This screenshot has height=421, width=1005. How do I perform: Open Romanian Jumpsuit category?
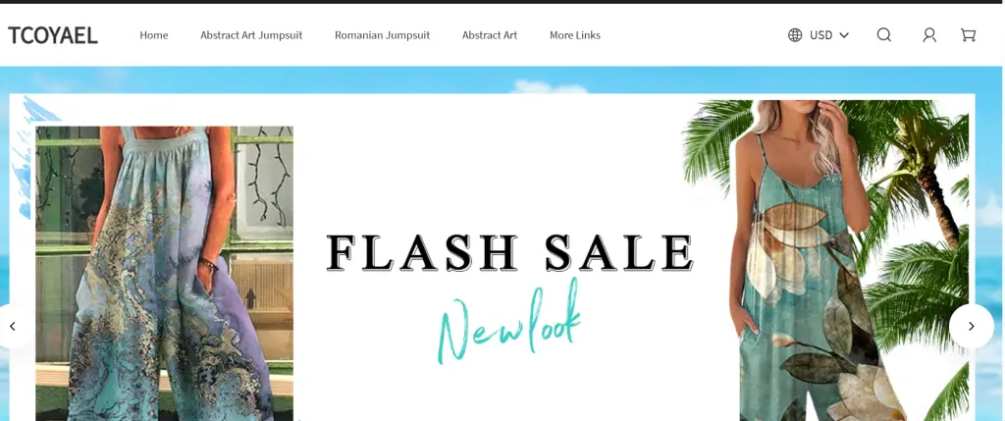click(382, 35)
